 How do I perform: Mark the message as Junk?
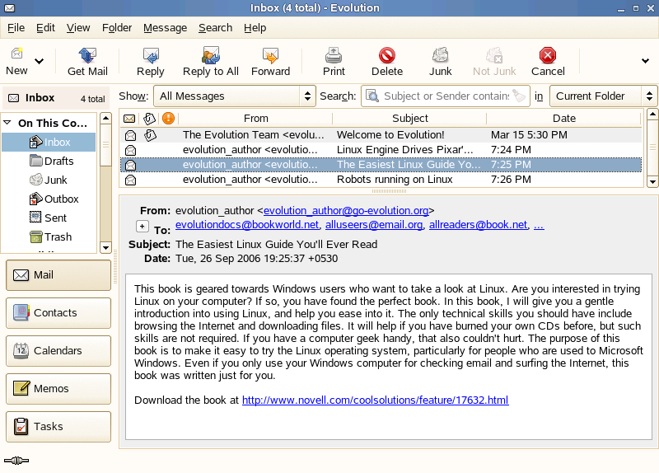point(440,61)
